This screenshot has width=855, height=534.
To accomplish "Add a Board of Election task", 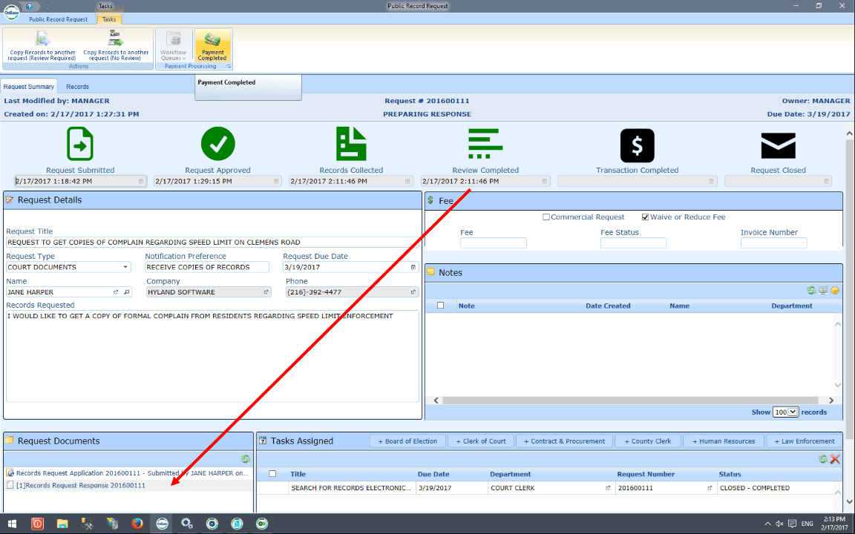I will click(x=407, y=441).
